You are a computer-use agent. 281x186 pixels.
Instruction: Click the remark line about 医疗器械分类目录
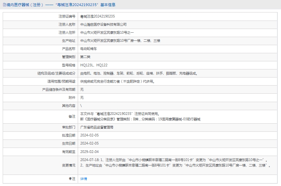point(140,119)
